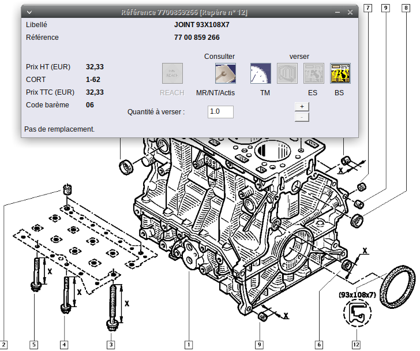The height and width of the screenshot is (351, 420).
Task: Click the TM labor time icon
Action: [261, 74]
